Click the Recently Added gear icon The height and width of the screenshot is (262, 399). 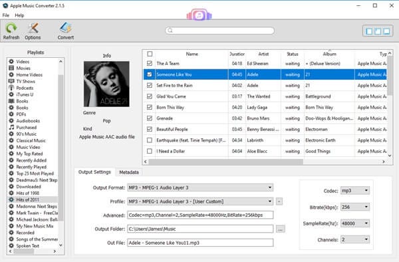pos(11,160)
